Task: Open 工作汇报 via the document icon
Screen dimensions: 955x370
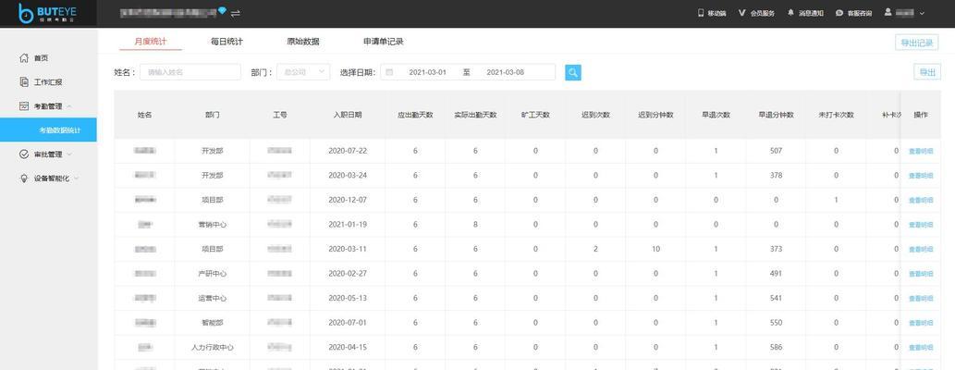Action: tap(24, 81)
